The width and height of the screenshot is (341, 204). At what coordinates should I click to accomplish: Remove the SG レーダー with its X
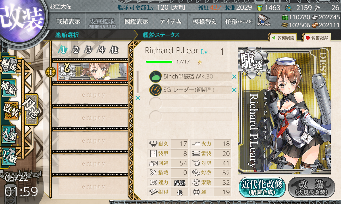(234, 90)
